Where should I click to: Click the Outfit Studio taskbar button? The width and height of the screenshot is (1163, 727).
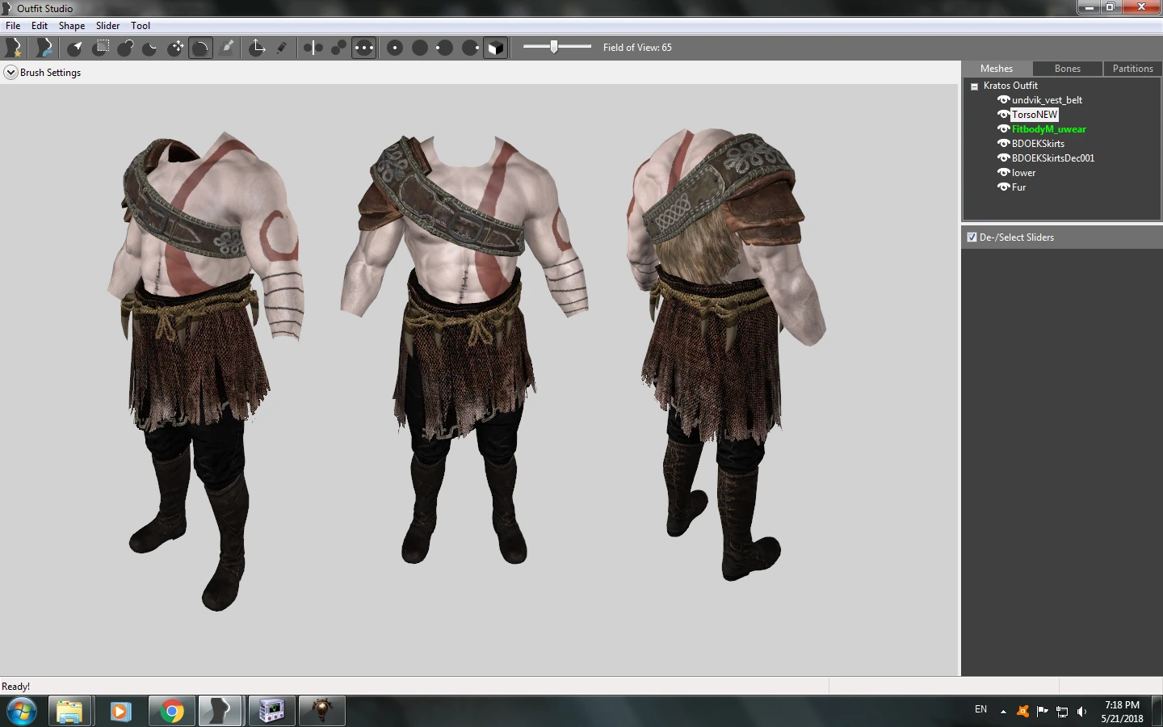click(220, 712)
